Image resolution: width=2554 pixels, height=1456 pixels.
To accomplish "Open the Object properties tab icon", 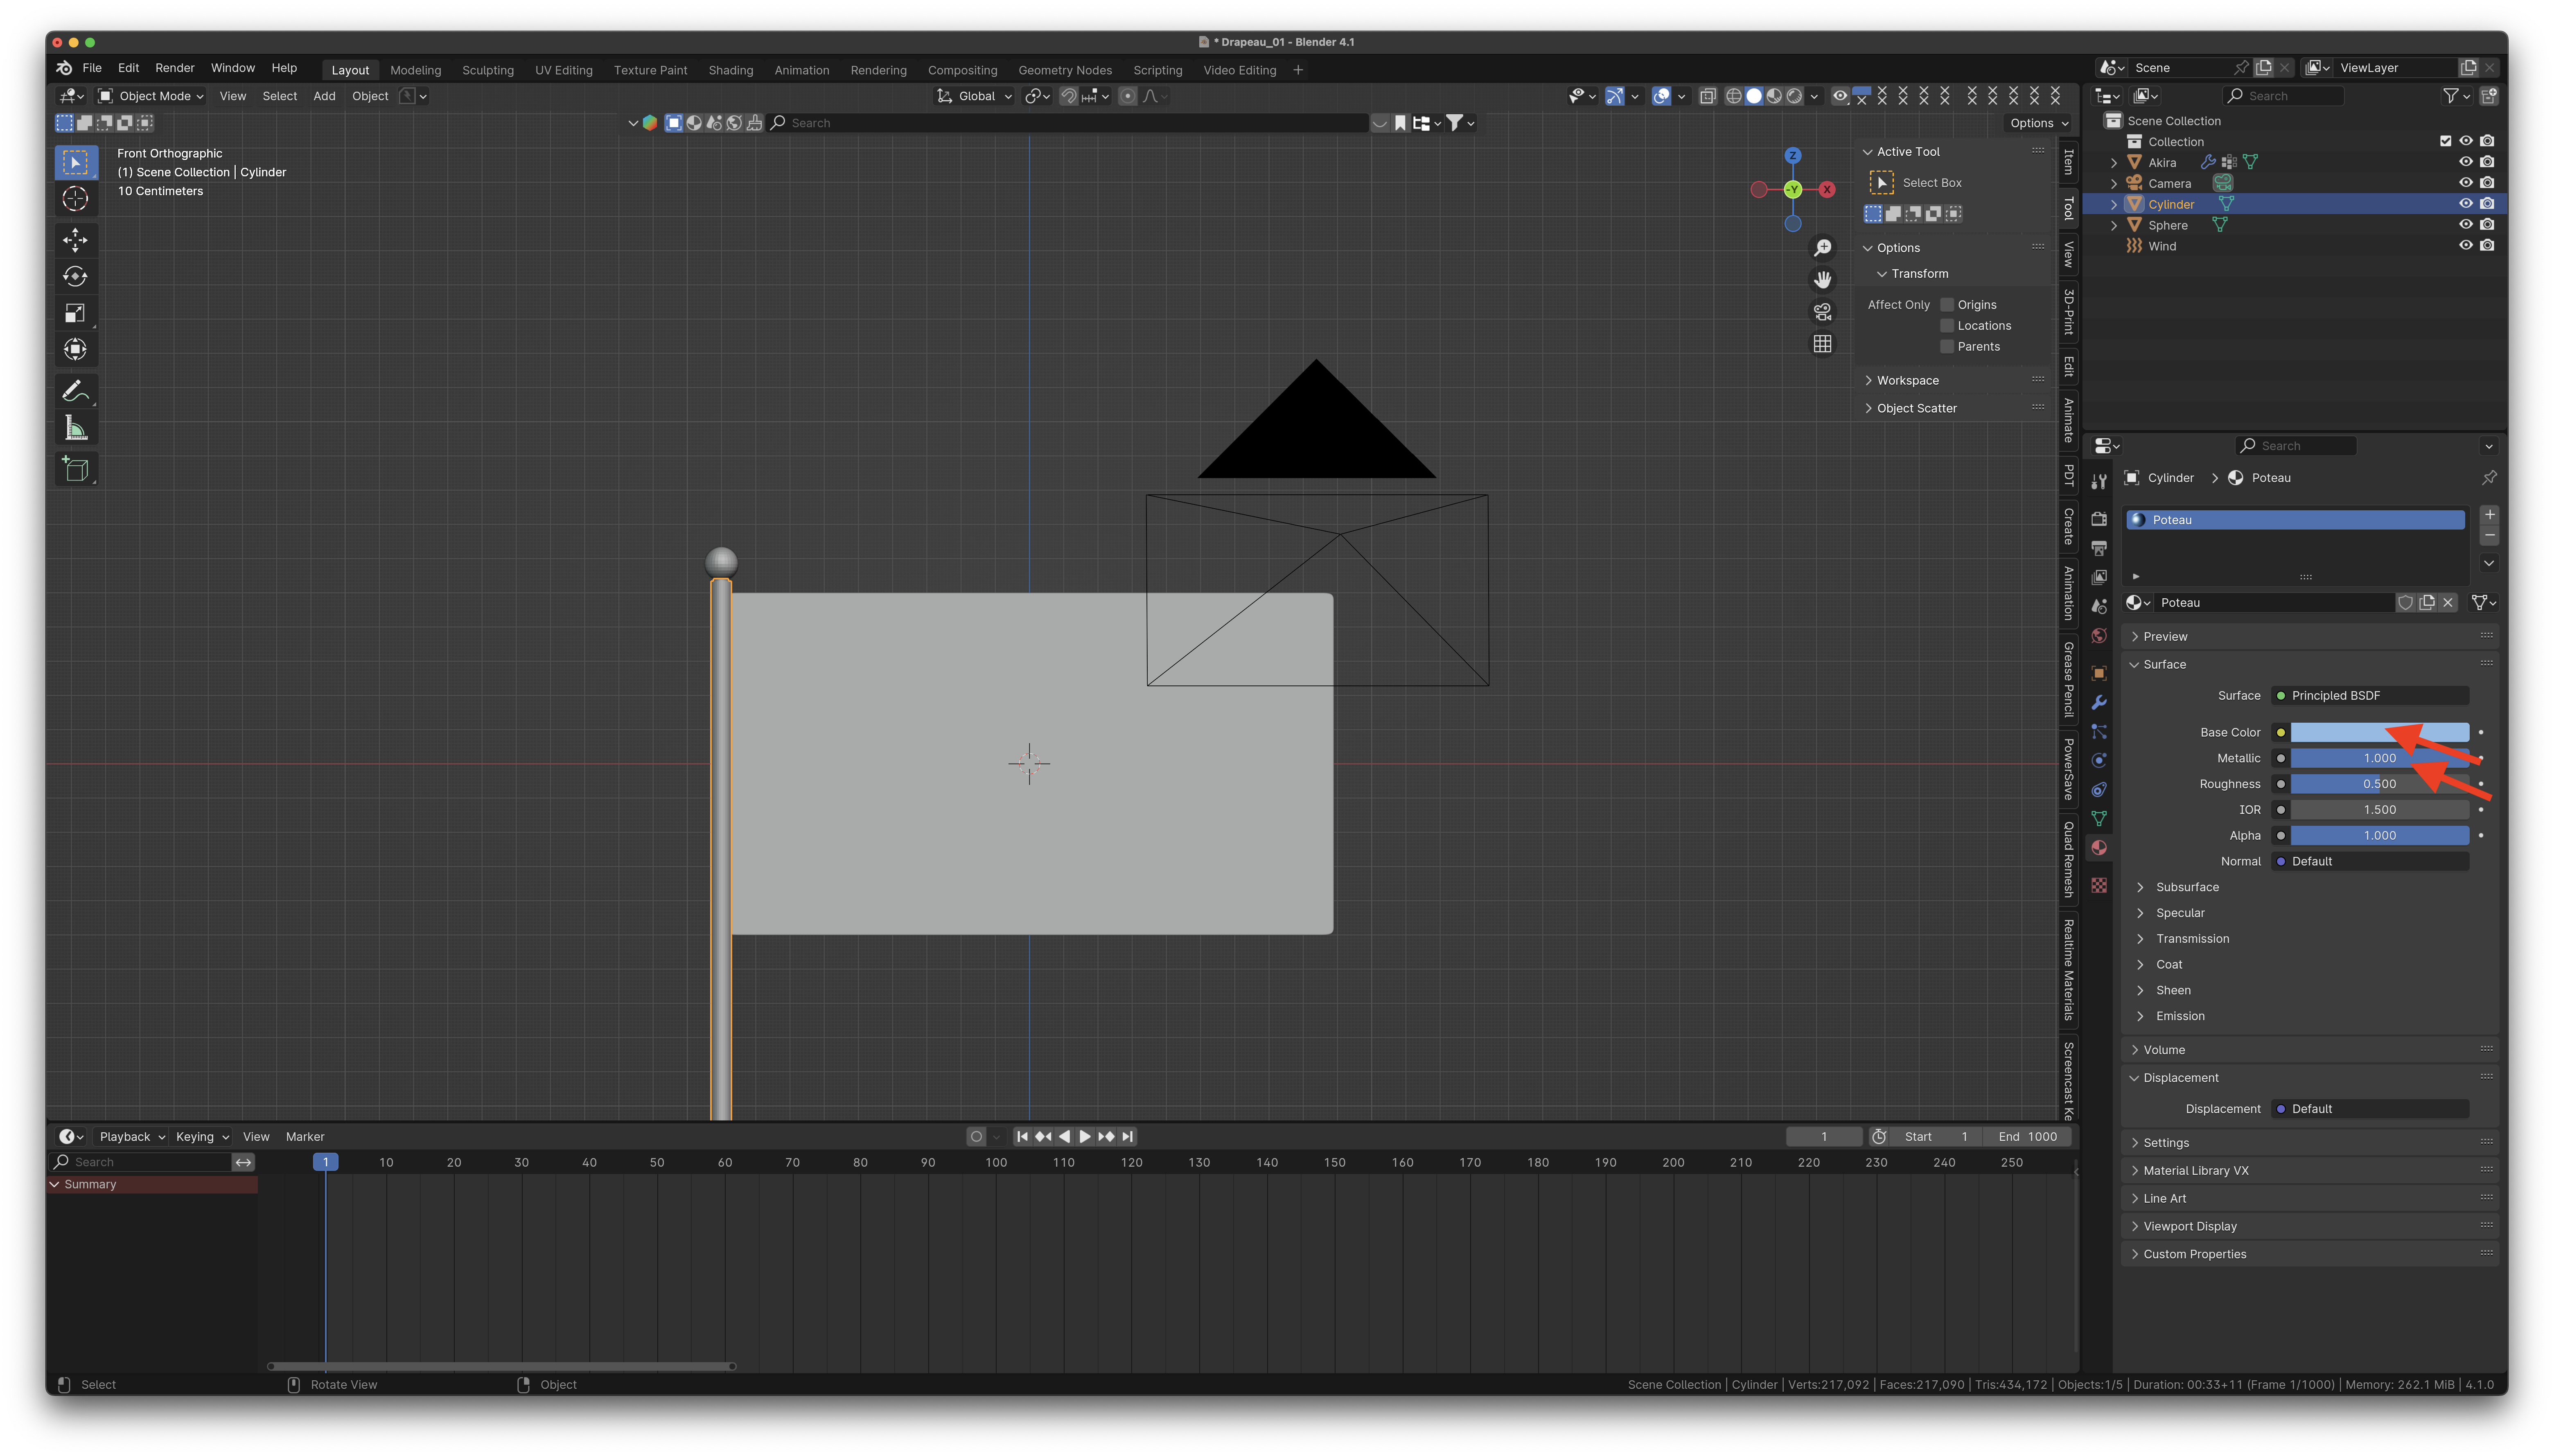I will tap(2099, 674).
